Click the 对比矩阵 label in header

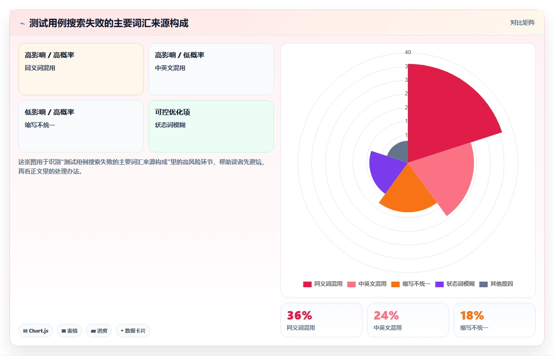click(x=522, y=22)
